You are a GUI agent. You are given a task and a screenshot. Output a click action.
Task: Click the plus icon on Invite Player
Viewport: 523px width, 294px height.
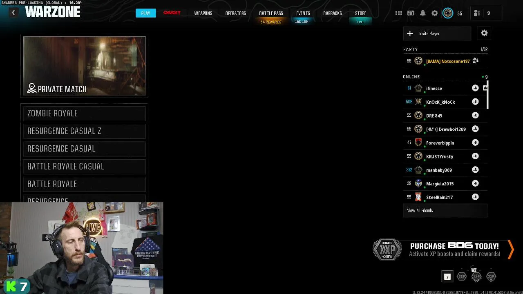[410, 33]
